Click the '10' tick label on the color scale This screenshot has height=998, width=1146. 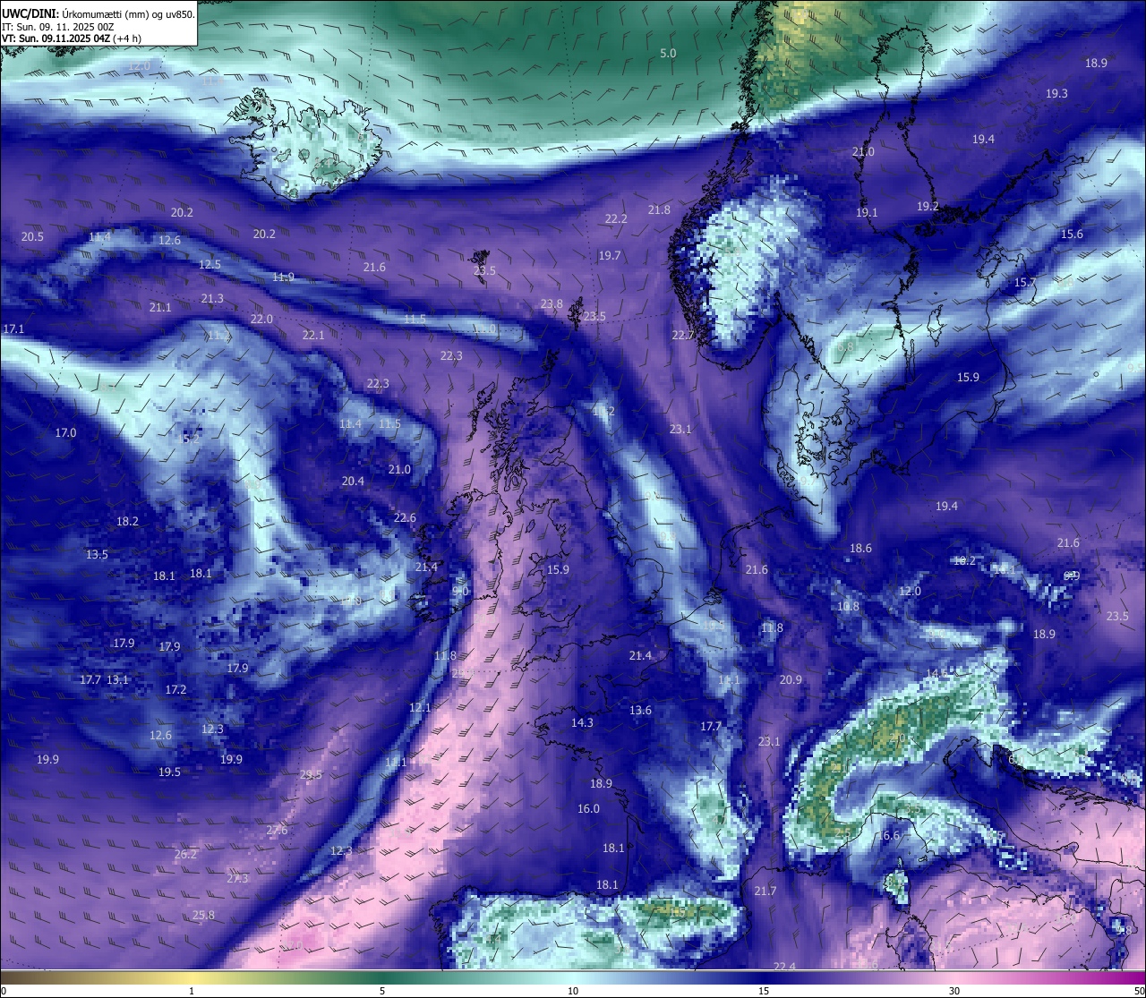pyautogui.click(x=573, y=991)
